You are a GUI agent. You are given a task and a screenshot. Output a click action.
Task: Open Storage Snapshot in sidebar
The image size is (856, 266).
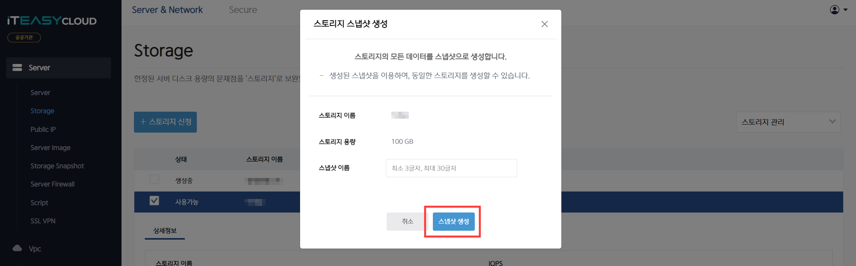pos(57,166)
